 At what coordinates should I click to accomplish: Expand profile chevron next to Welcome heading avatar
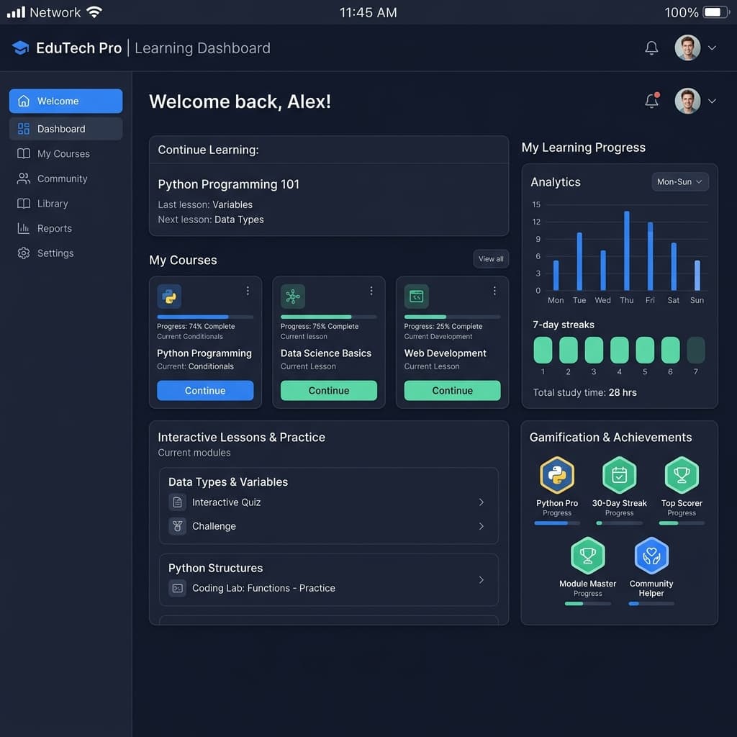click(x=712, y=101)
